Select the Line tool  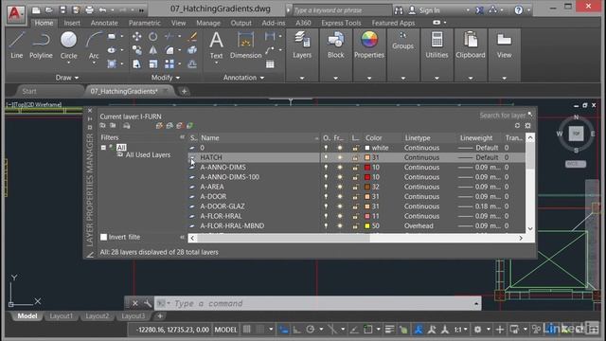(17, 45)
